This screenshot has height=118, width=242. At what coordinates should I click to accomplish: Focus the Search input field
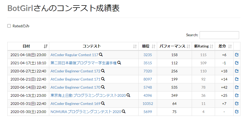219,35
